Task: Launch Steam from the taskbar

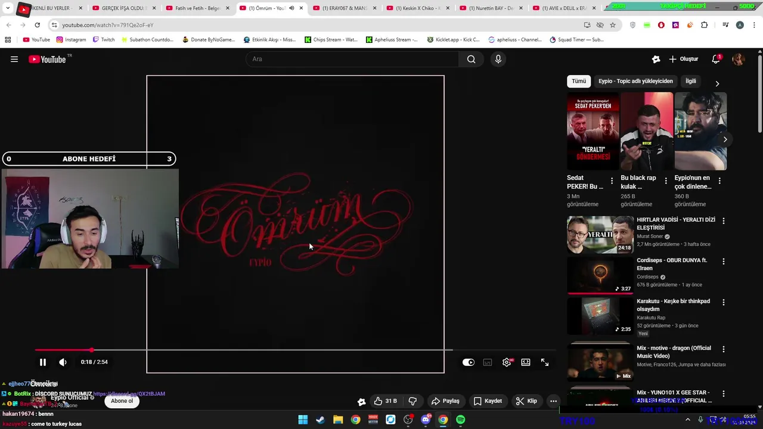Action: (x=320, y=419)
